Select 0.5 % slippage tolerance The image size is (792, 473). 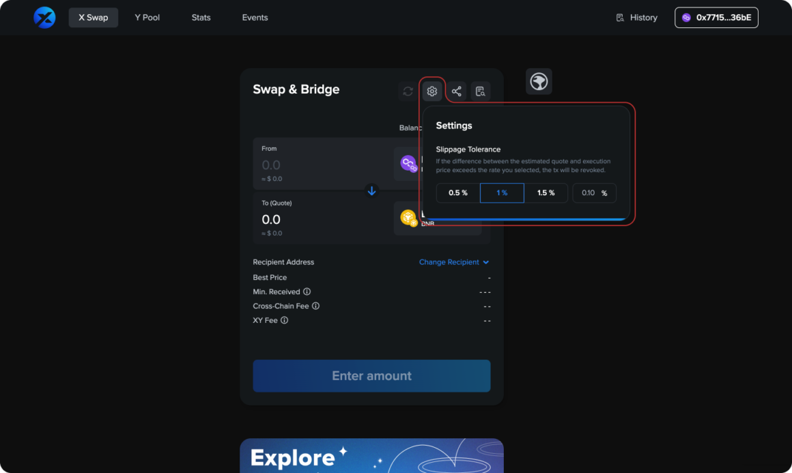(x=457, y=192)
